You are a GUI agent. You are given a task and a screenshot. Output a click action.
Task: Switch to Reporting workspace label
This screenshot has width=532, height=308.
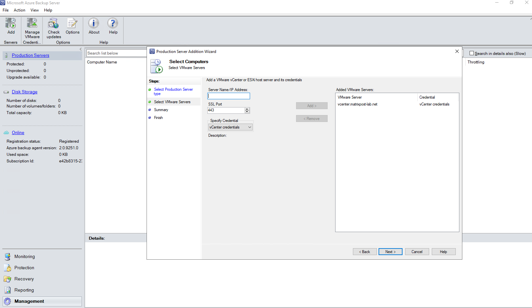coord(24,290)
